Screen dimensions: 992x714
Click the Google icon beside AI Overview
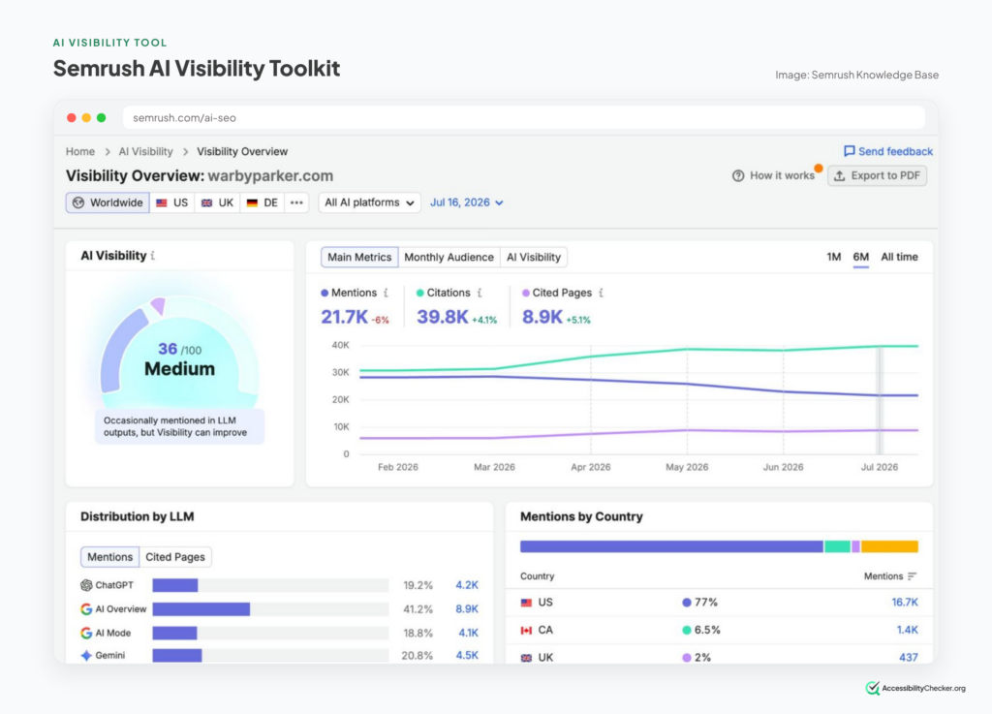tap(86, 609)
